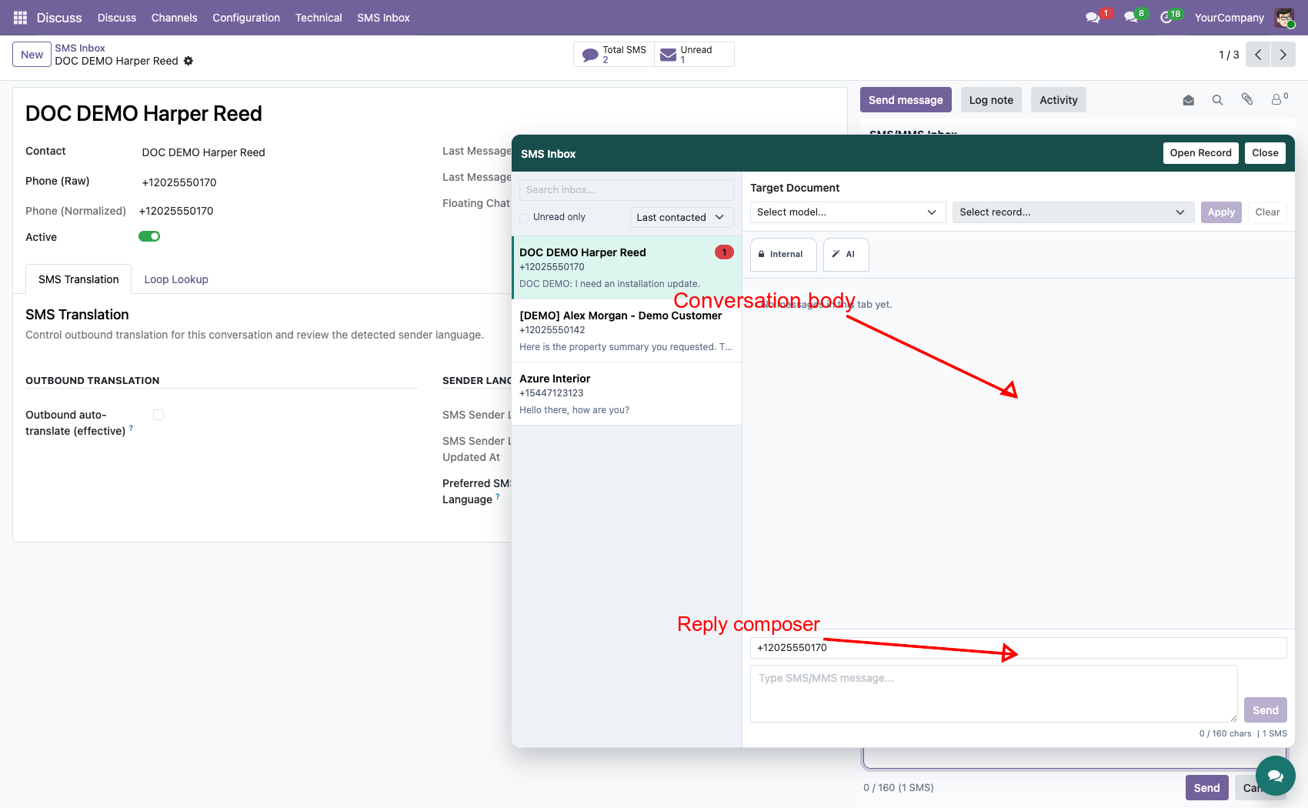Open Configuration menu
This screenshot has height=808, width=1308.
tap(246, 18)
